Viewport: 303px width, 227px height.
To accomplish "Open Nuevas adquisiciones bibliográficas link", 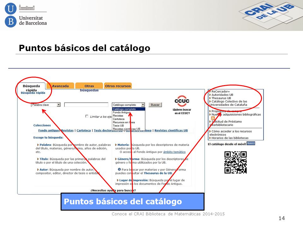I will (x=236, y=114).
